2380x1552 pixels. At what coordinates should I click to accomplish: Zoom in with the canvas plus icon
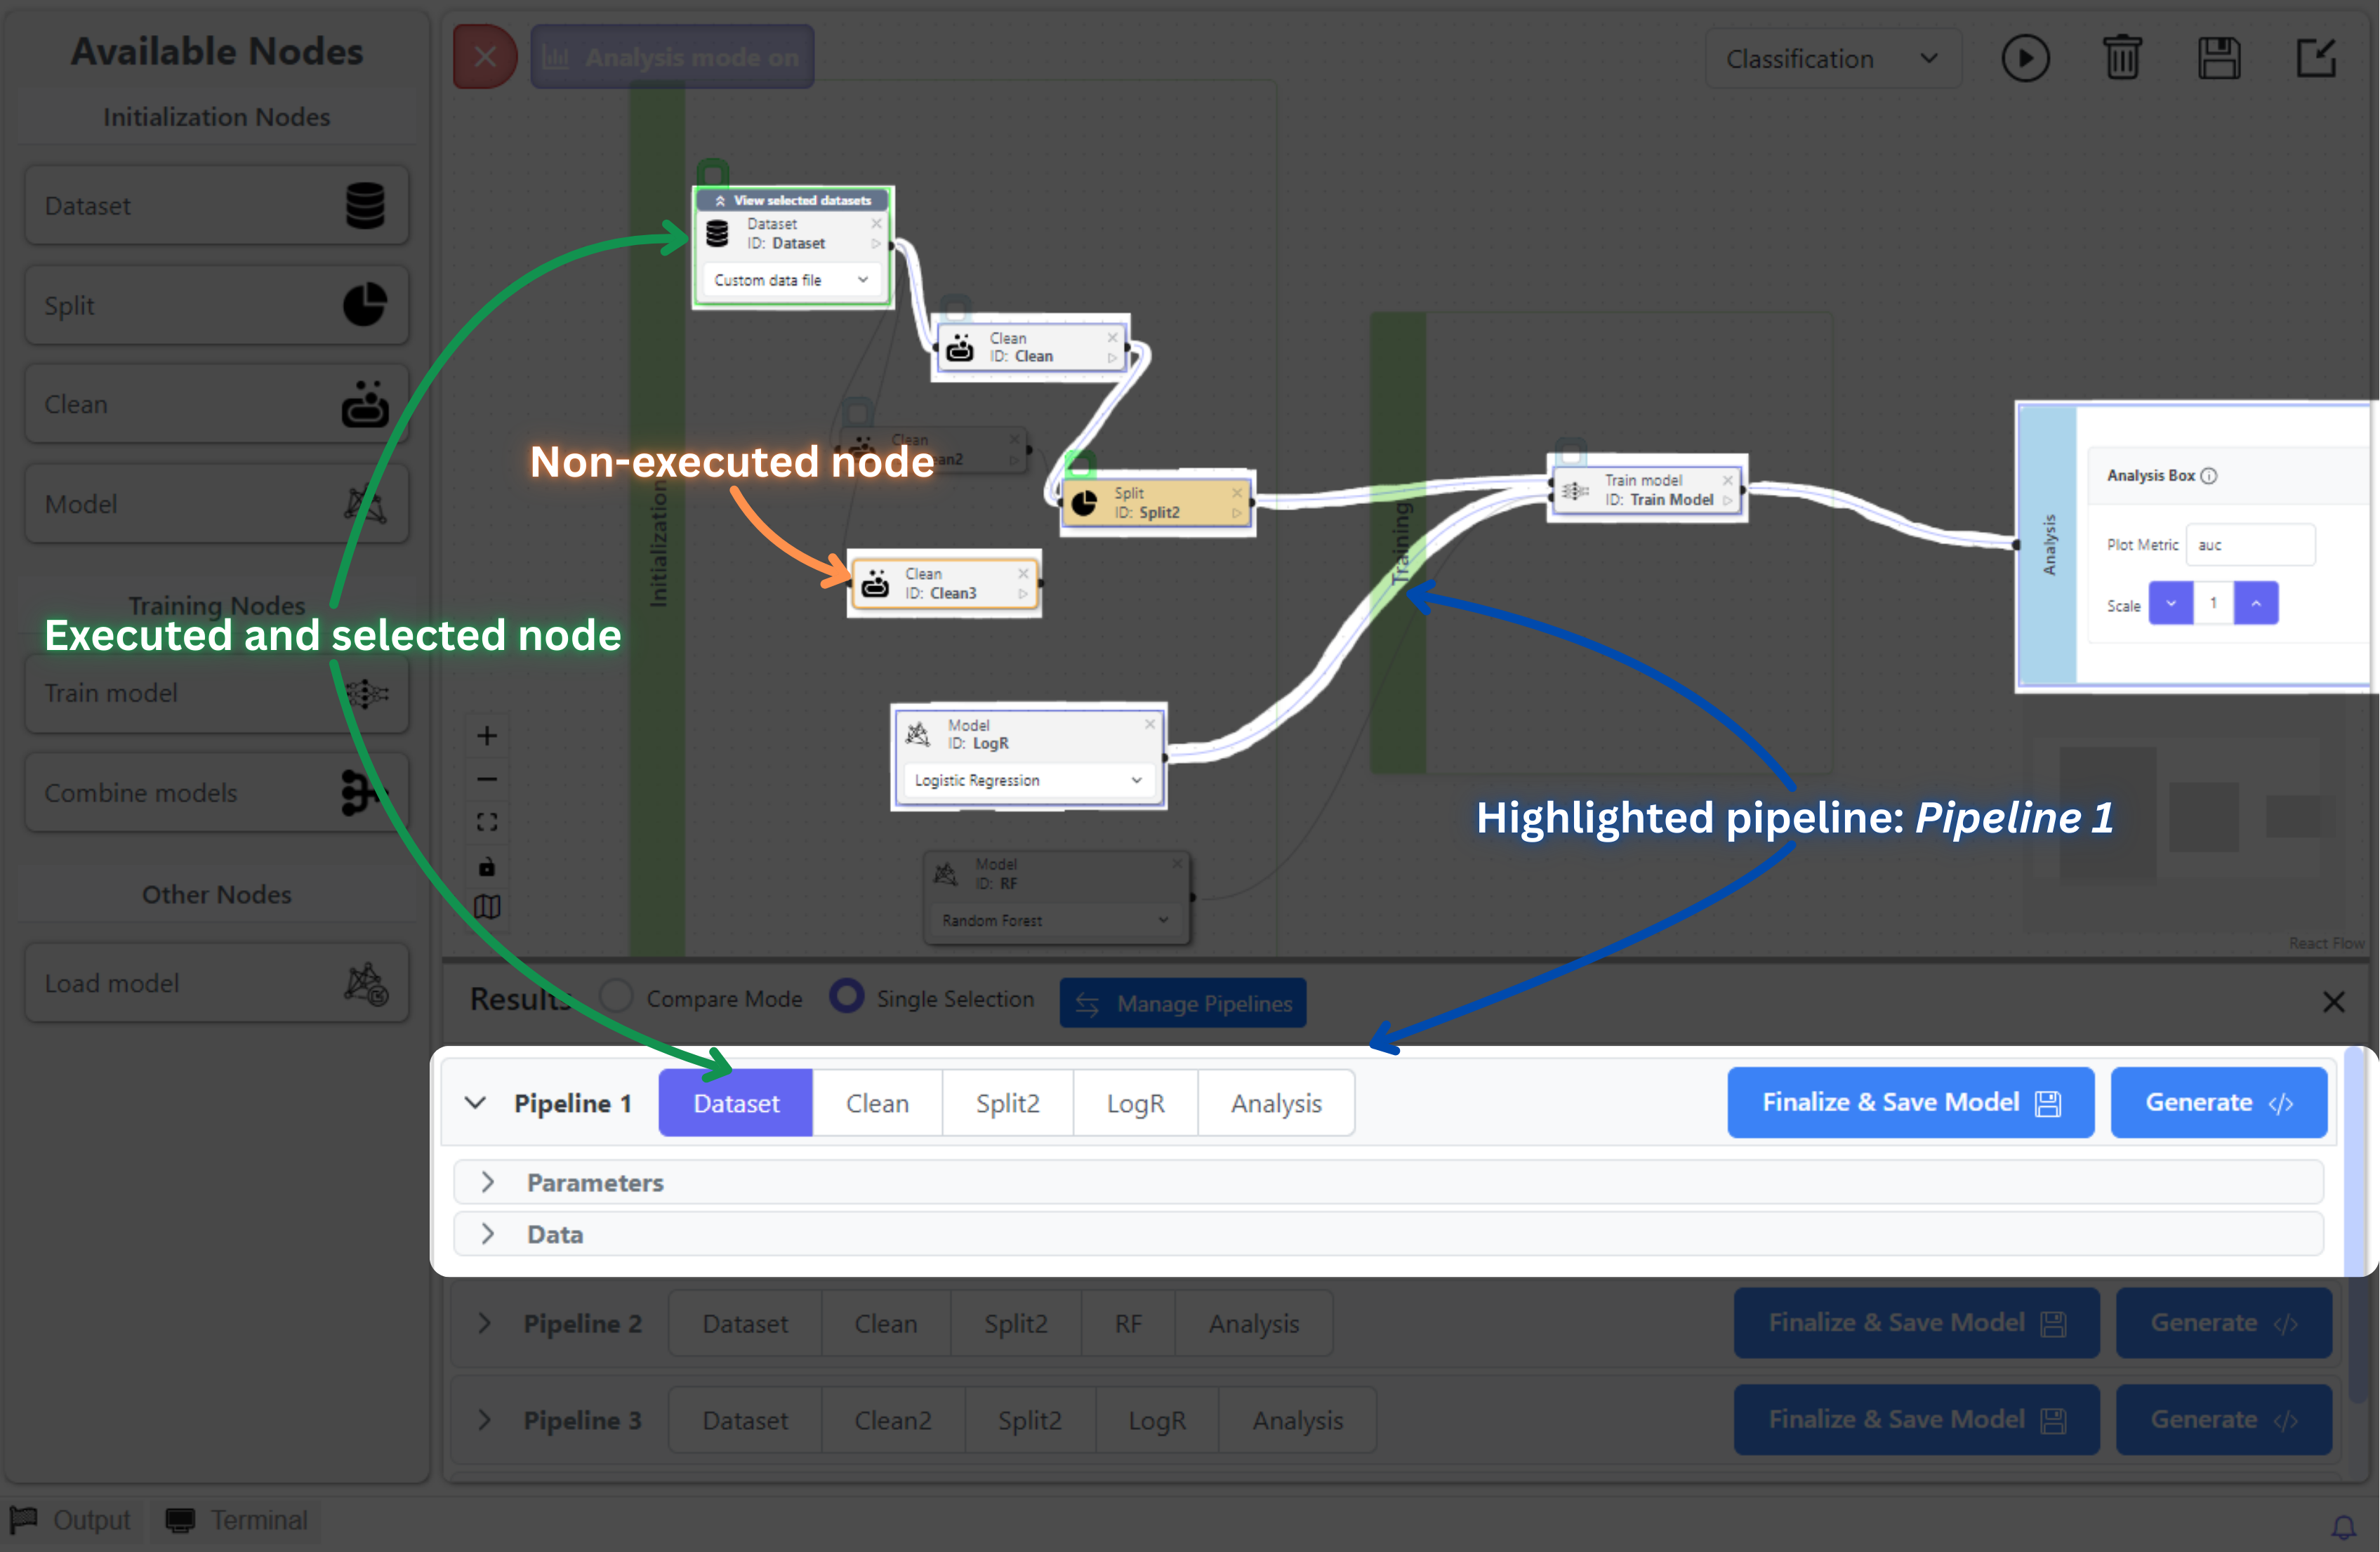point(487,736)
